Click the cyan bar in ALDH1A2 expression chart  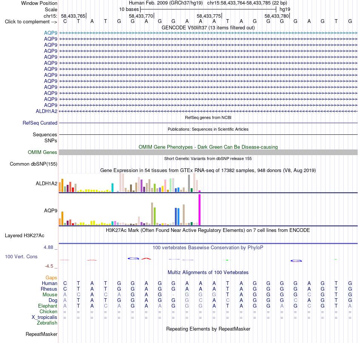(112, 188)
